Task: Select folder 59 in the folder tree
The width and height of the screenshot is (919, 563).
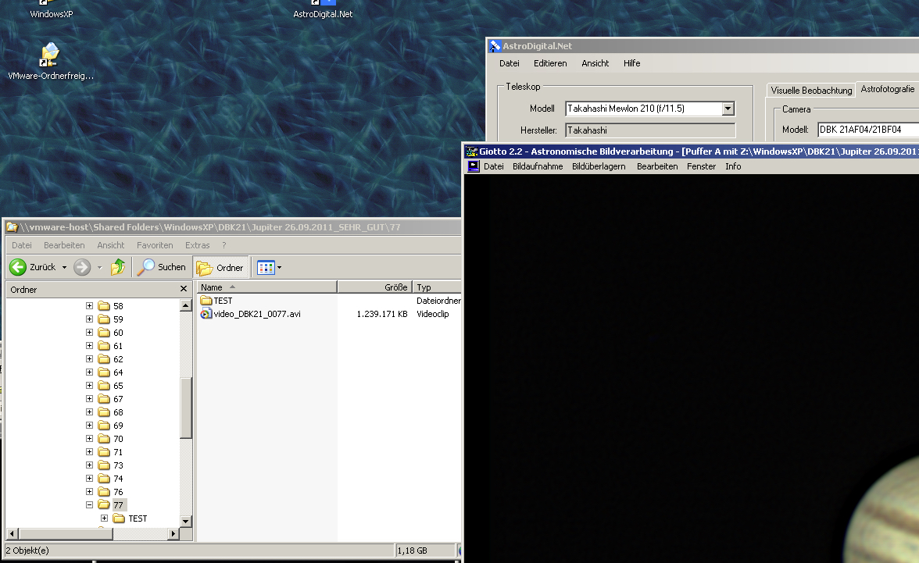Action: click(111, 319)
